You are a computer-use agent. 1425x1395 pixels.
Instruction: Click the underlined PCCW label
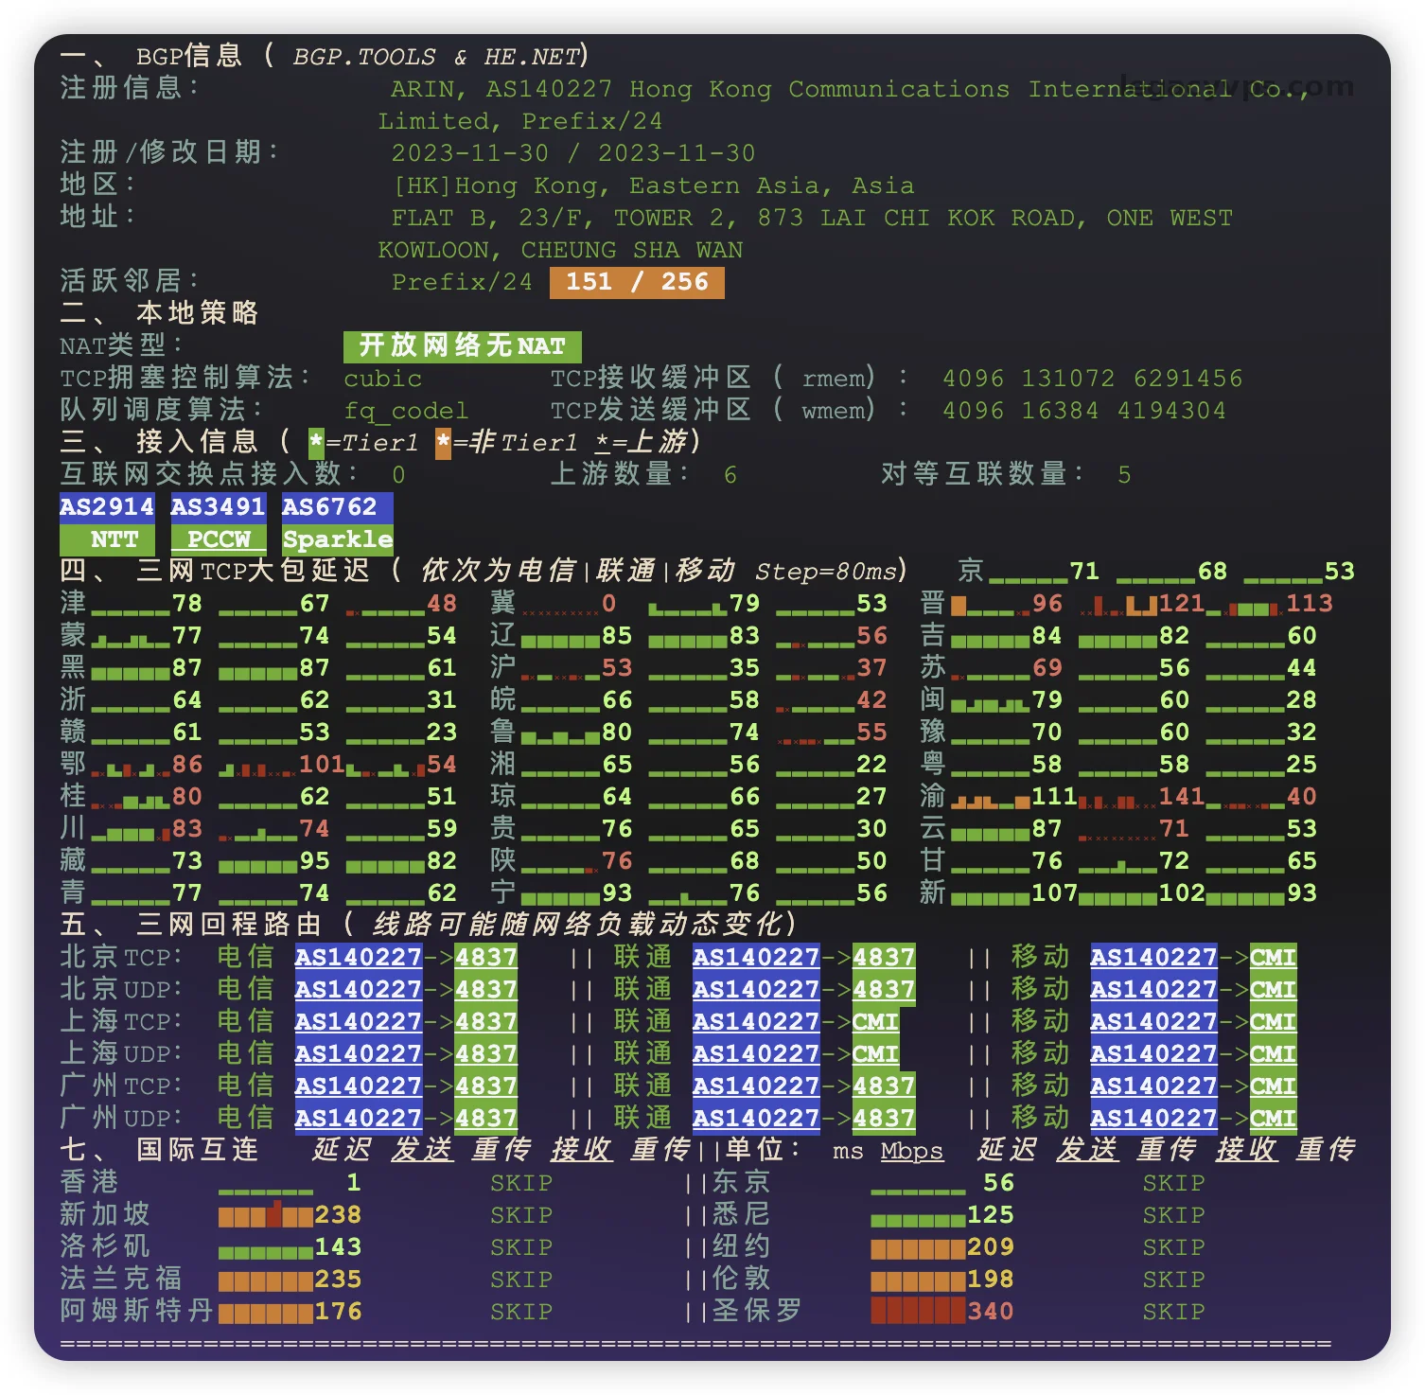[x=219, y=539]
